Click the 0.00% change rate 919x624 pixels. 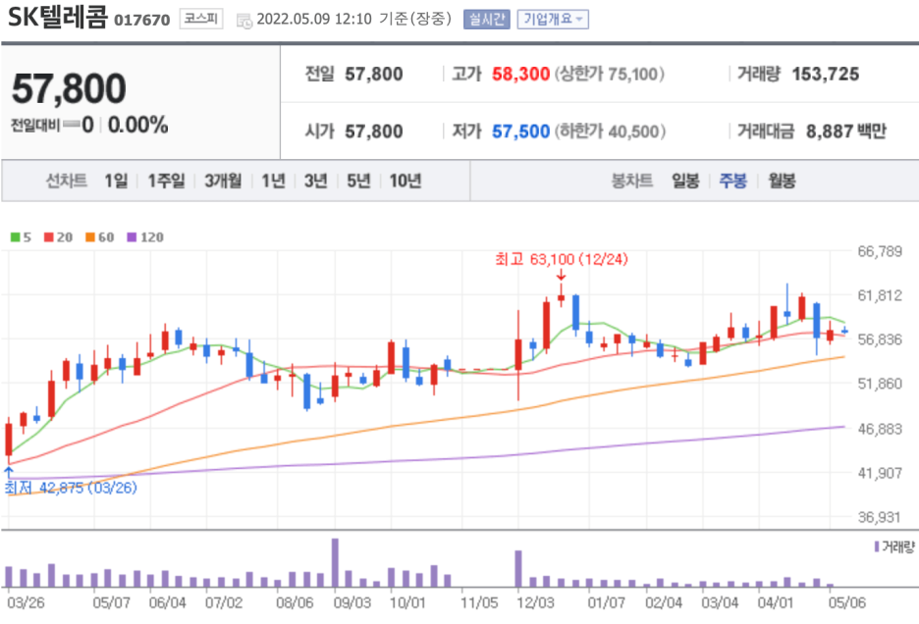(137, 125)
